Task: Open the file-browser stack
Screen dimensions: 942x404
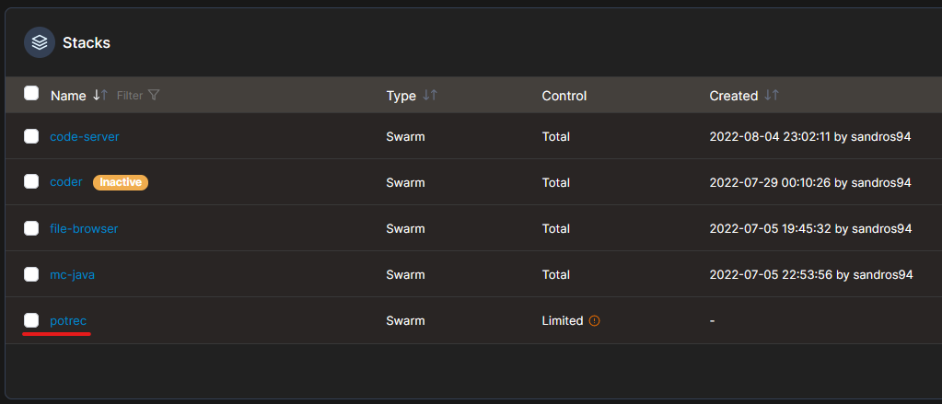Action: point(84,228)
